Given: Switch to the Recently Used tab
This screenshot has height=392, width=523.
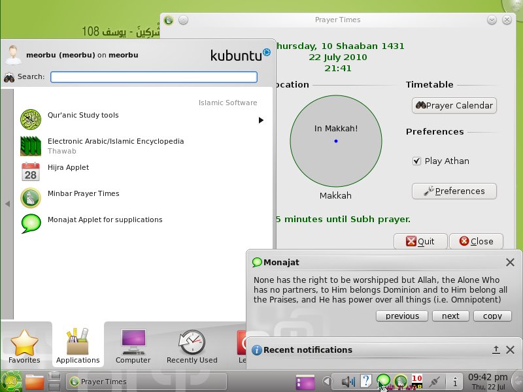Looking at the screenshot, I should [192, 345].
